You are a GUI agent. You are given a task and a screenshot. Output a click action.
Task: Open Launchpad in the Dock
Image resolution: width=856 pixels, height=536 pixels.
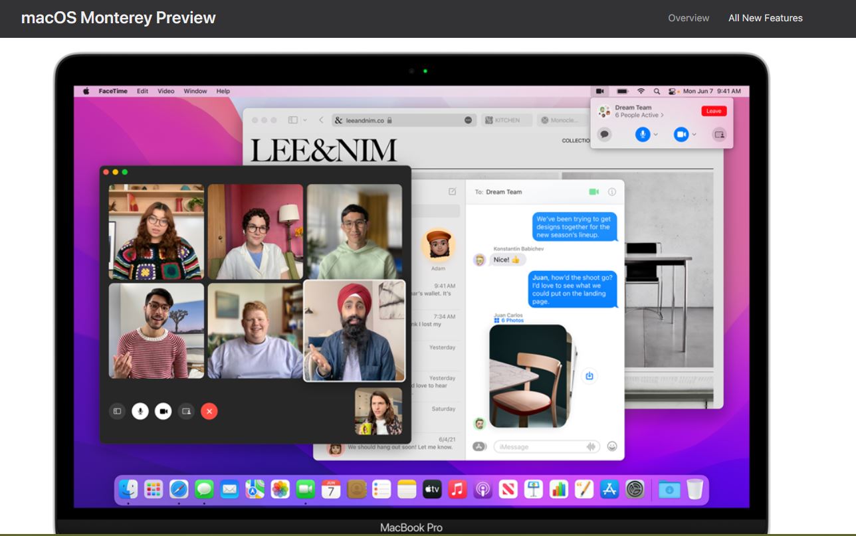click(154, 490)
